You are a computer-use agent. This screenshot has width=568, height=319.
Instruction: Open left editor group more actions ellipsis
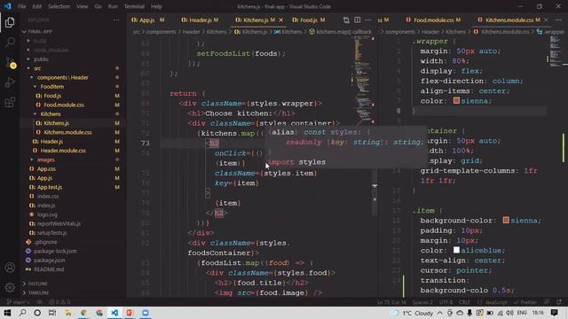tap(368, 19)
